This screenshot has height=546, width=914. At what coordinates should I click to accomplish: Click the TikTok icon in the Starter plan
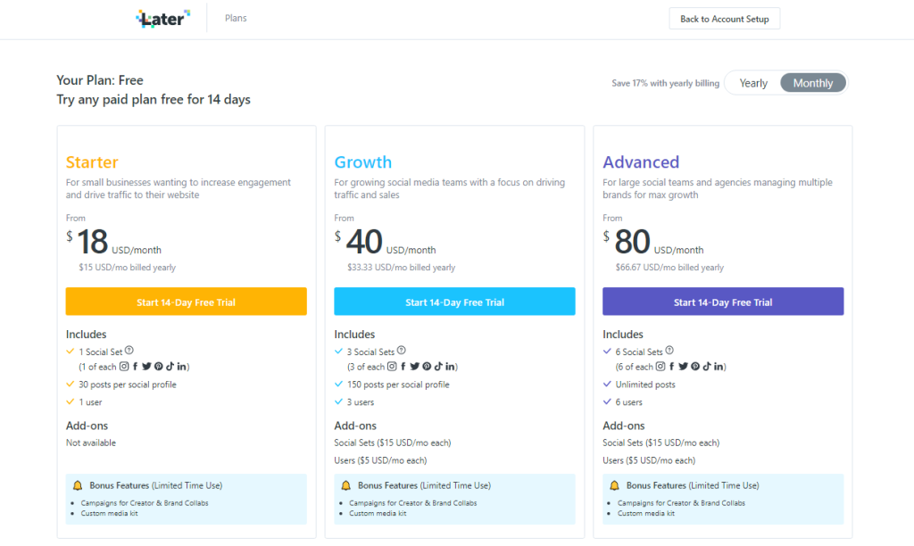170,367
